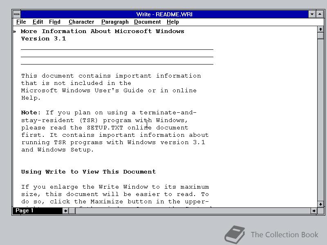Screen dimensions: 327x245
Task: Click the Page 1 status indicator
Action: [38, 211]
